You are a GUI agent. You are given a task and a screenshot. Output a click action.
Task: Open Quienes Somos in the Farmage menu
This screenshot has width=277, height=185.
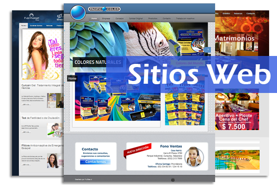[36, 25]
